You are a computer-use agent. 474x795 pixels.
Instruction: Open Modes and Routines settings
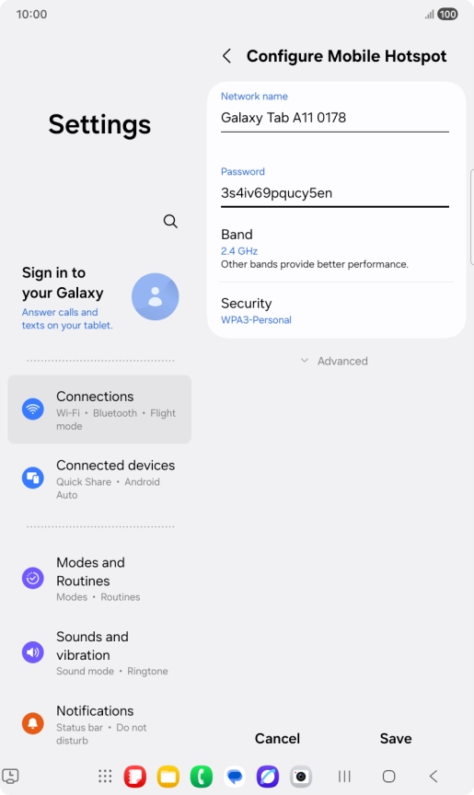click(99, 579)
